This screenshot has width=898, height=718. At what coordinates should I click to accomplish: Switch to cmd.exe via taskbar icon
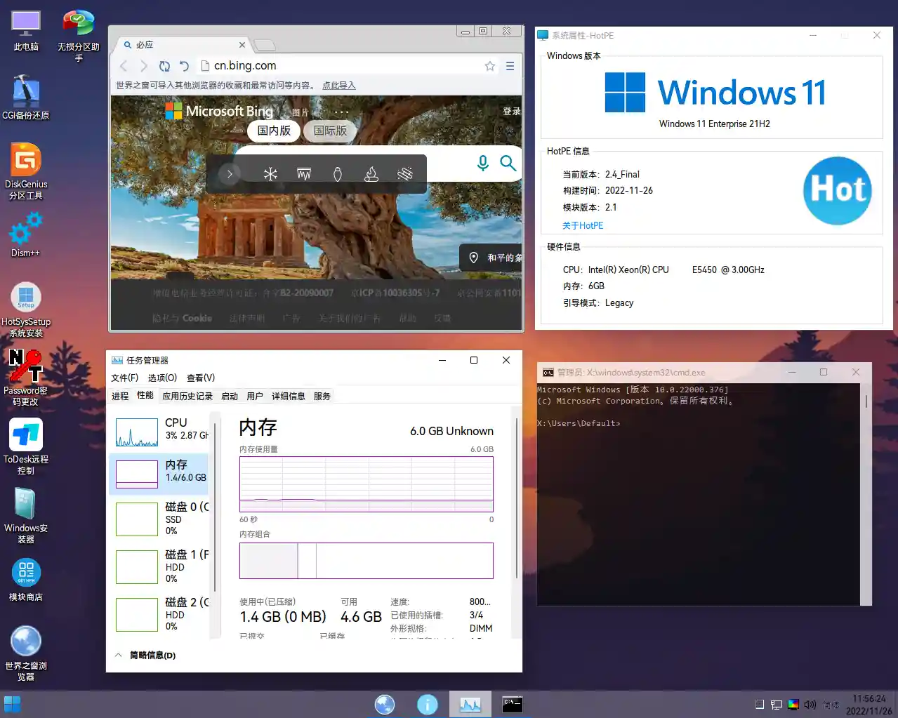512,703
